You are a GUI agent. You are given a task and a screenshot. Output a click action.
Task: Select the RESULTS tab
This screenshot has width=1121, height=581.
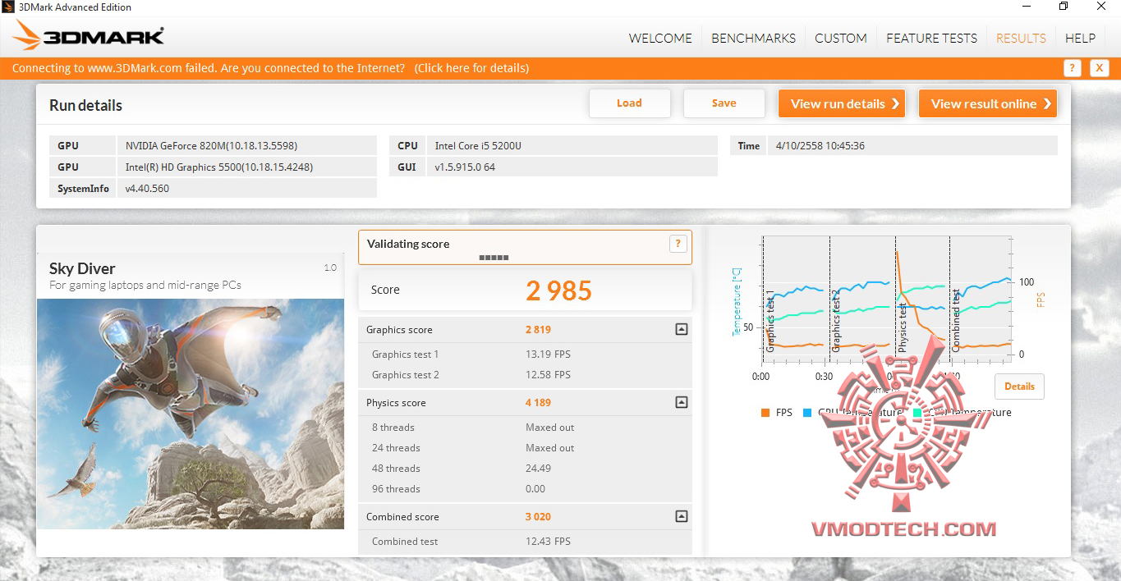[1021, 38]
